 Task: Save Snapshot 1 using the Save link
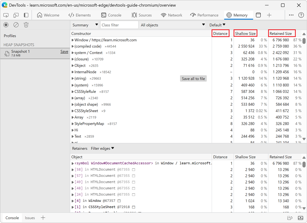coord(64,51)
